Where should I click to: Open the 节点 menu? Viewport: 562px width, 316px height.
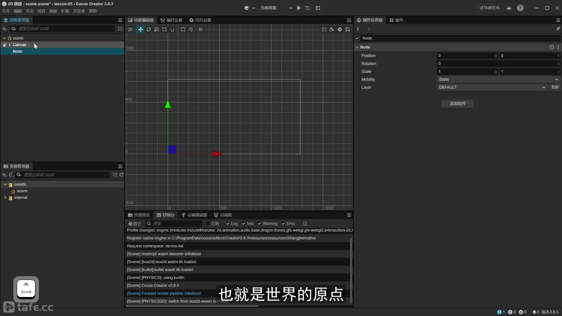pos(30,11)
